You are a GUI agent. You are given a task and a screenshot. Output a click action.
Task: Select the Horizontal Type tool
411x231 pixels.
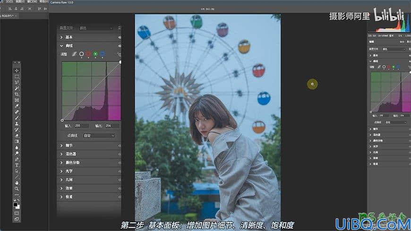coord(17,165)
